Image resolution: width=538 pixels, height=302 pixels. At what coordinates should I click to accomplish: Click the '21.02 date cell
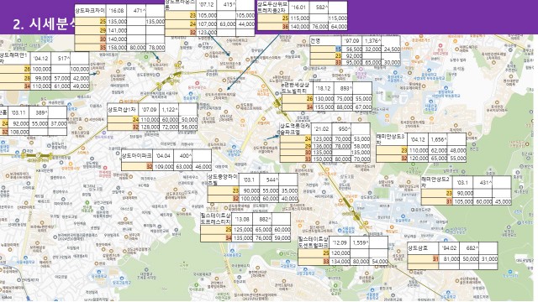tap(322, 129)
